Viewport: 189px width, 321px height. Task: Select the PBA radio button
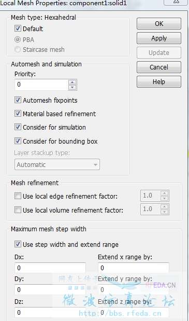pos(18,39)
